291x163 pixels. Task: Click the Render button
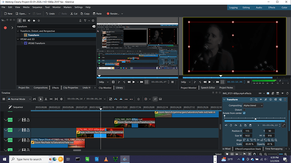tap(113, 14)
